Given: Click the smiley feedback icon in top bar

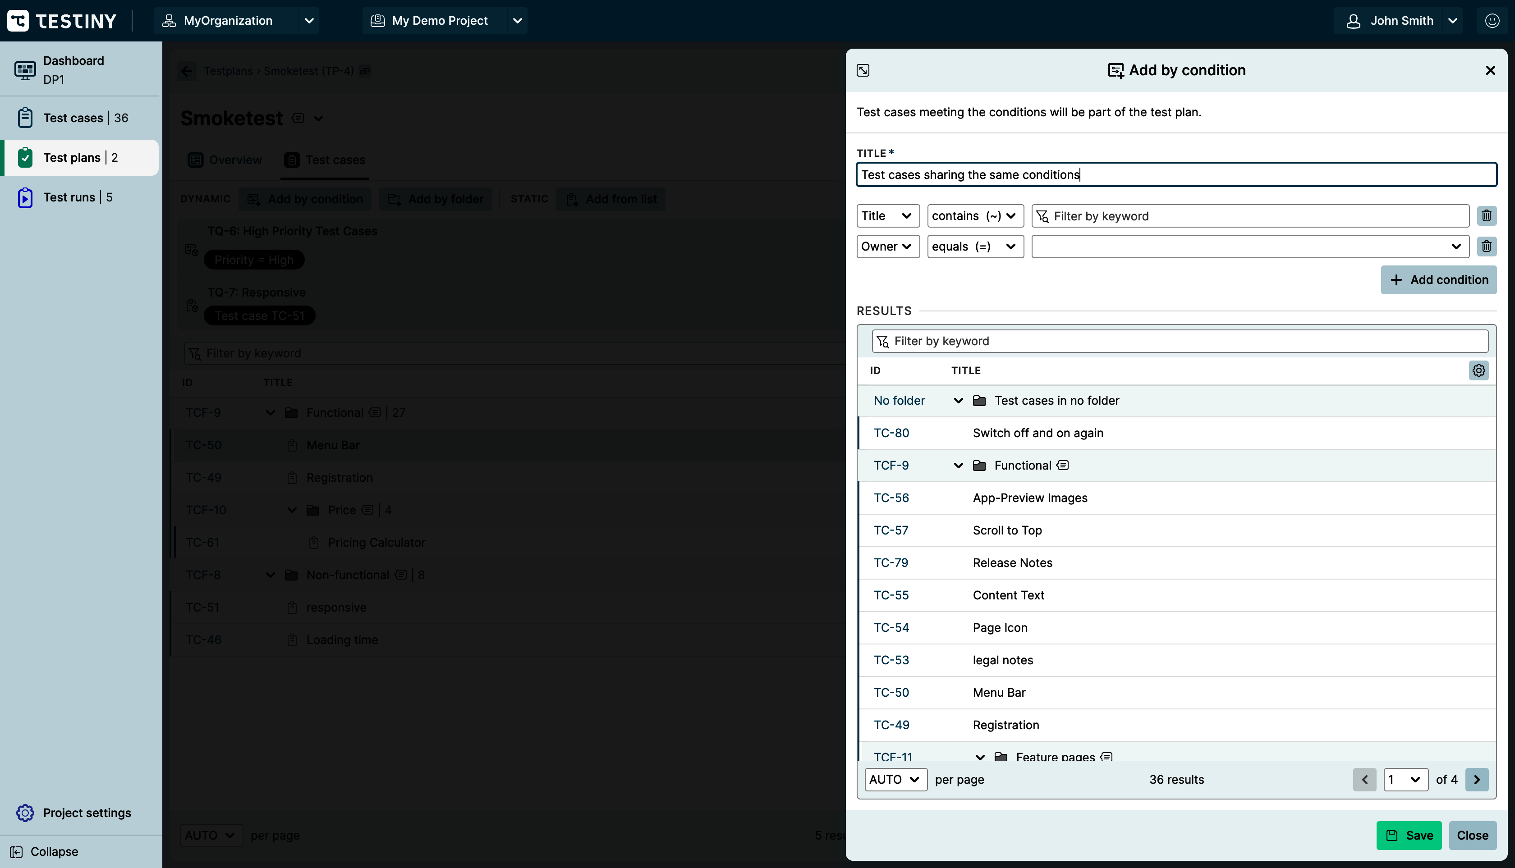Looking at the screenshot, I should pos(1492,21).
